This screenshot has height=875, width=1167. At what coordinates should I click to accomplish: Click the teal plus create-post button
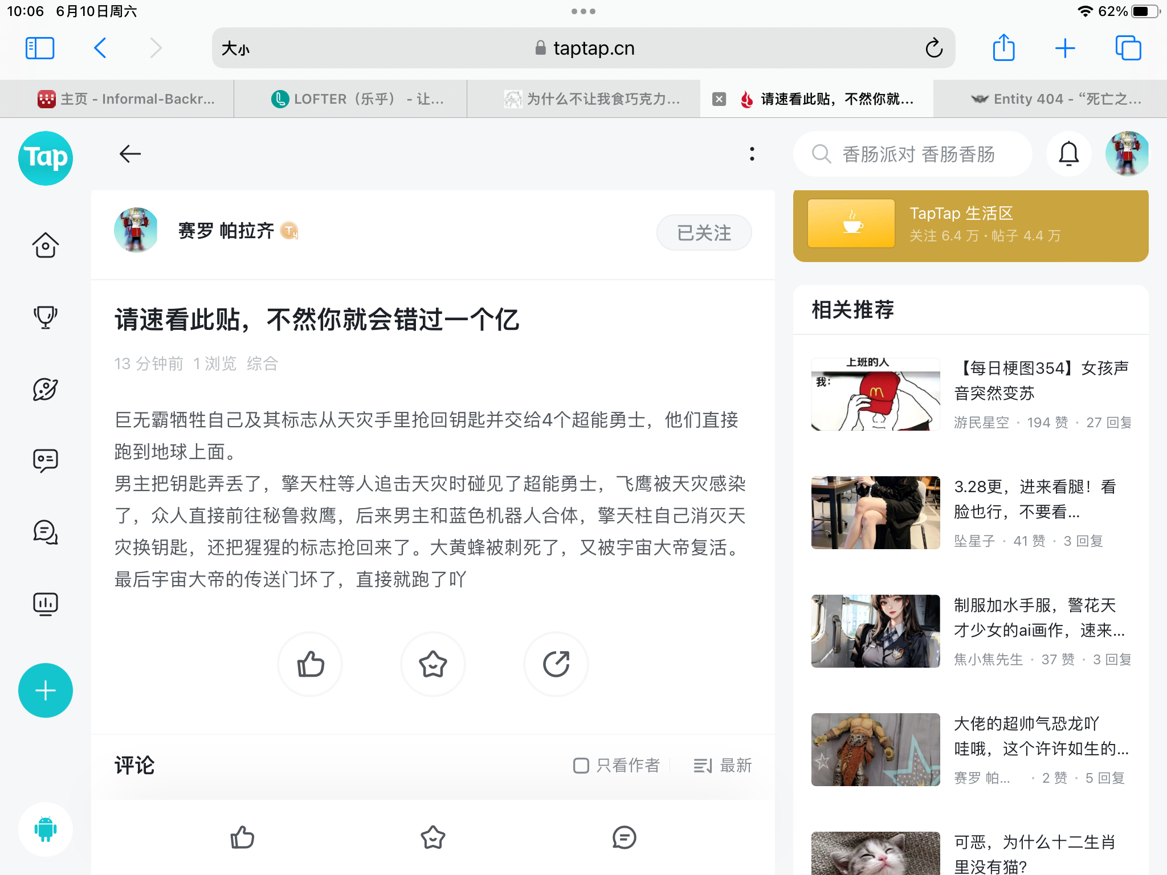pyautogui.click(x=46, y=690)
